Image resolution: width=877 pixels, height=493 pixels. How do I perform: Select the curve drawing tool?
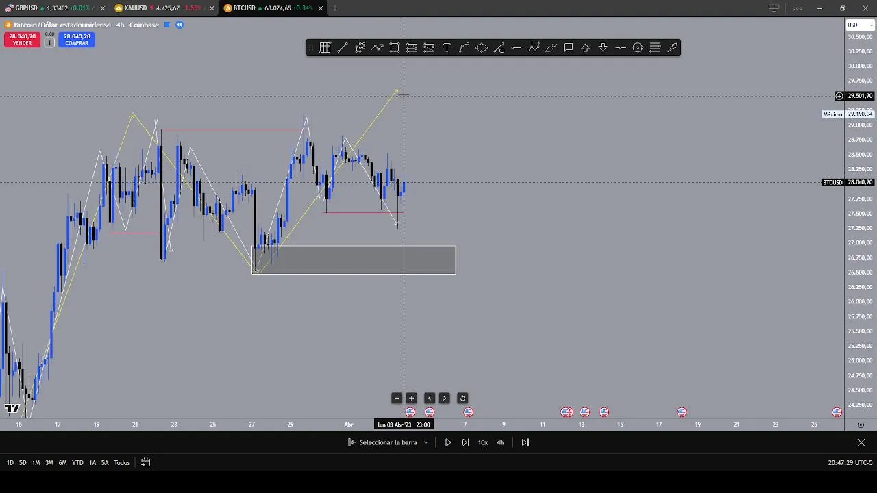pos(464,47)
